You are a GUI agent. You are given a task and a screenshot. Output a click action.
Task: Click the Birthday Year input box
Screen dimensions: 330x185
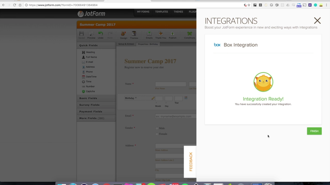[178, 98]
